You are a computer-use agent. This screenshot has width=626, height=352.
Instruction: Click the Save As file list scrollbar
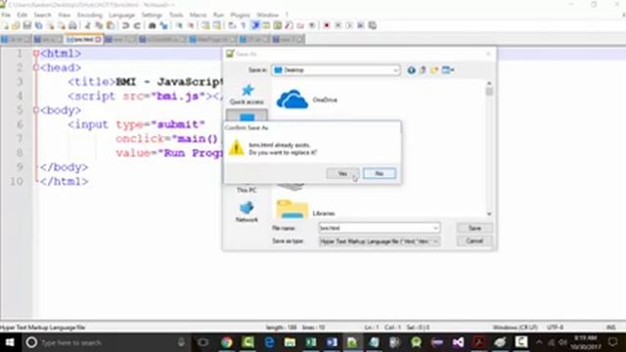click(489, 148)
